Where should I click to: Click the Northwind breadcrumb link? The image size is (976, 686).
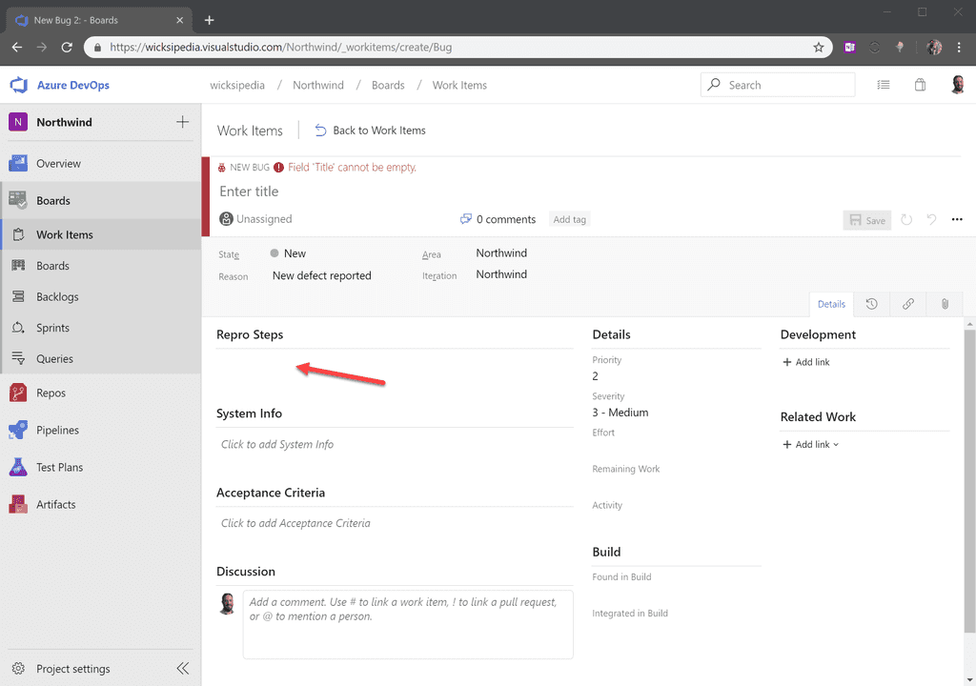pyautogui.click(x=317, y=85)
